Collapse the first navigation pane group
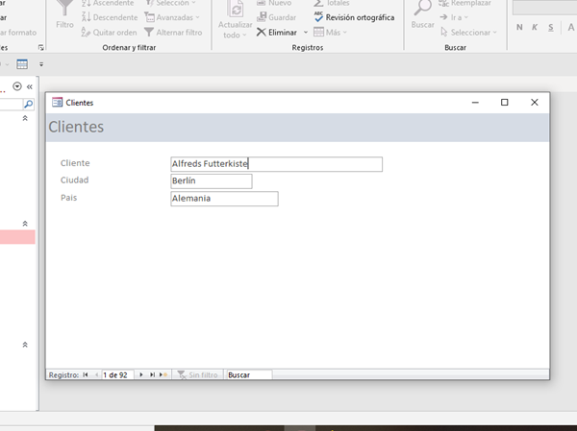This screenshot has height=431, width=577. click(25, 118)
